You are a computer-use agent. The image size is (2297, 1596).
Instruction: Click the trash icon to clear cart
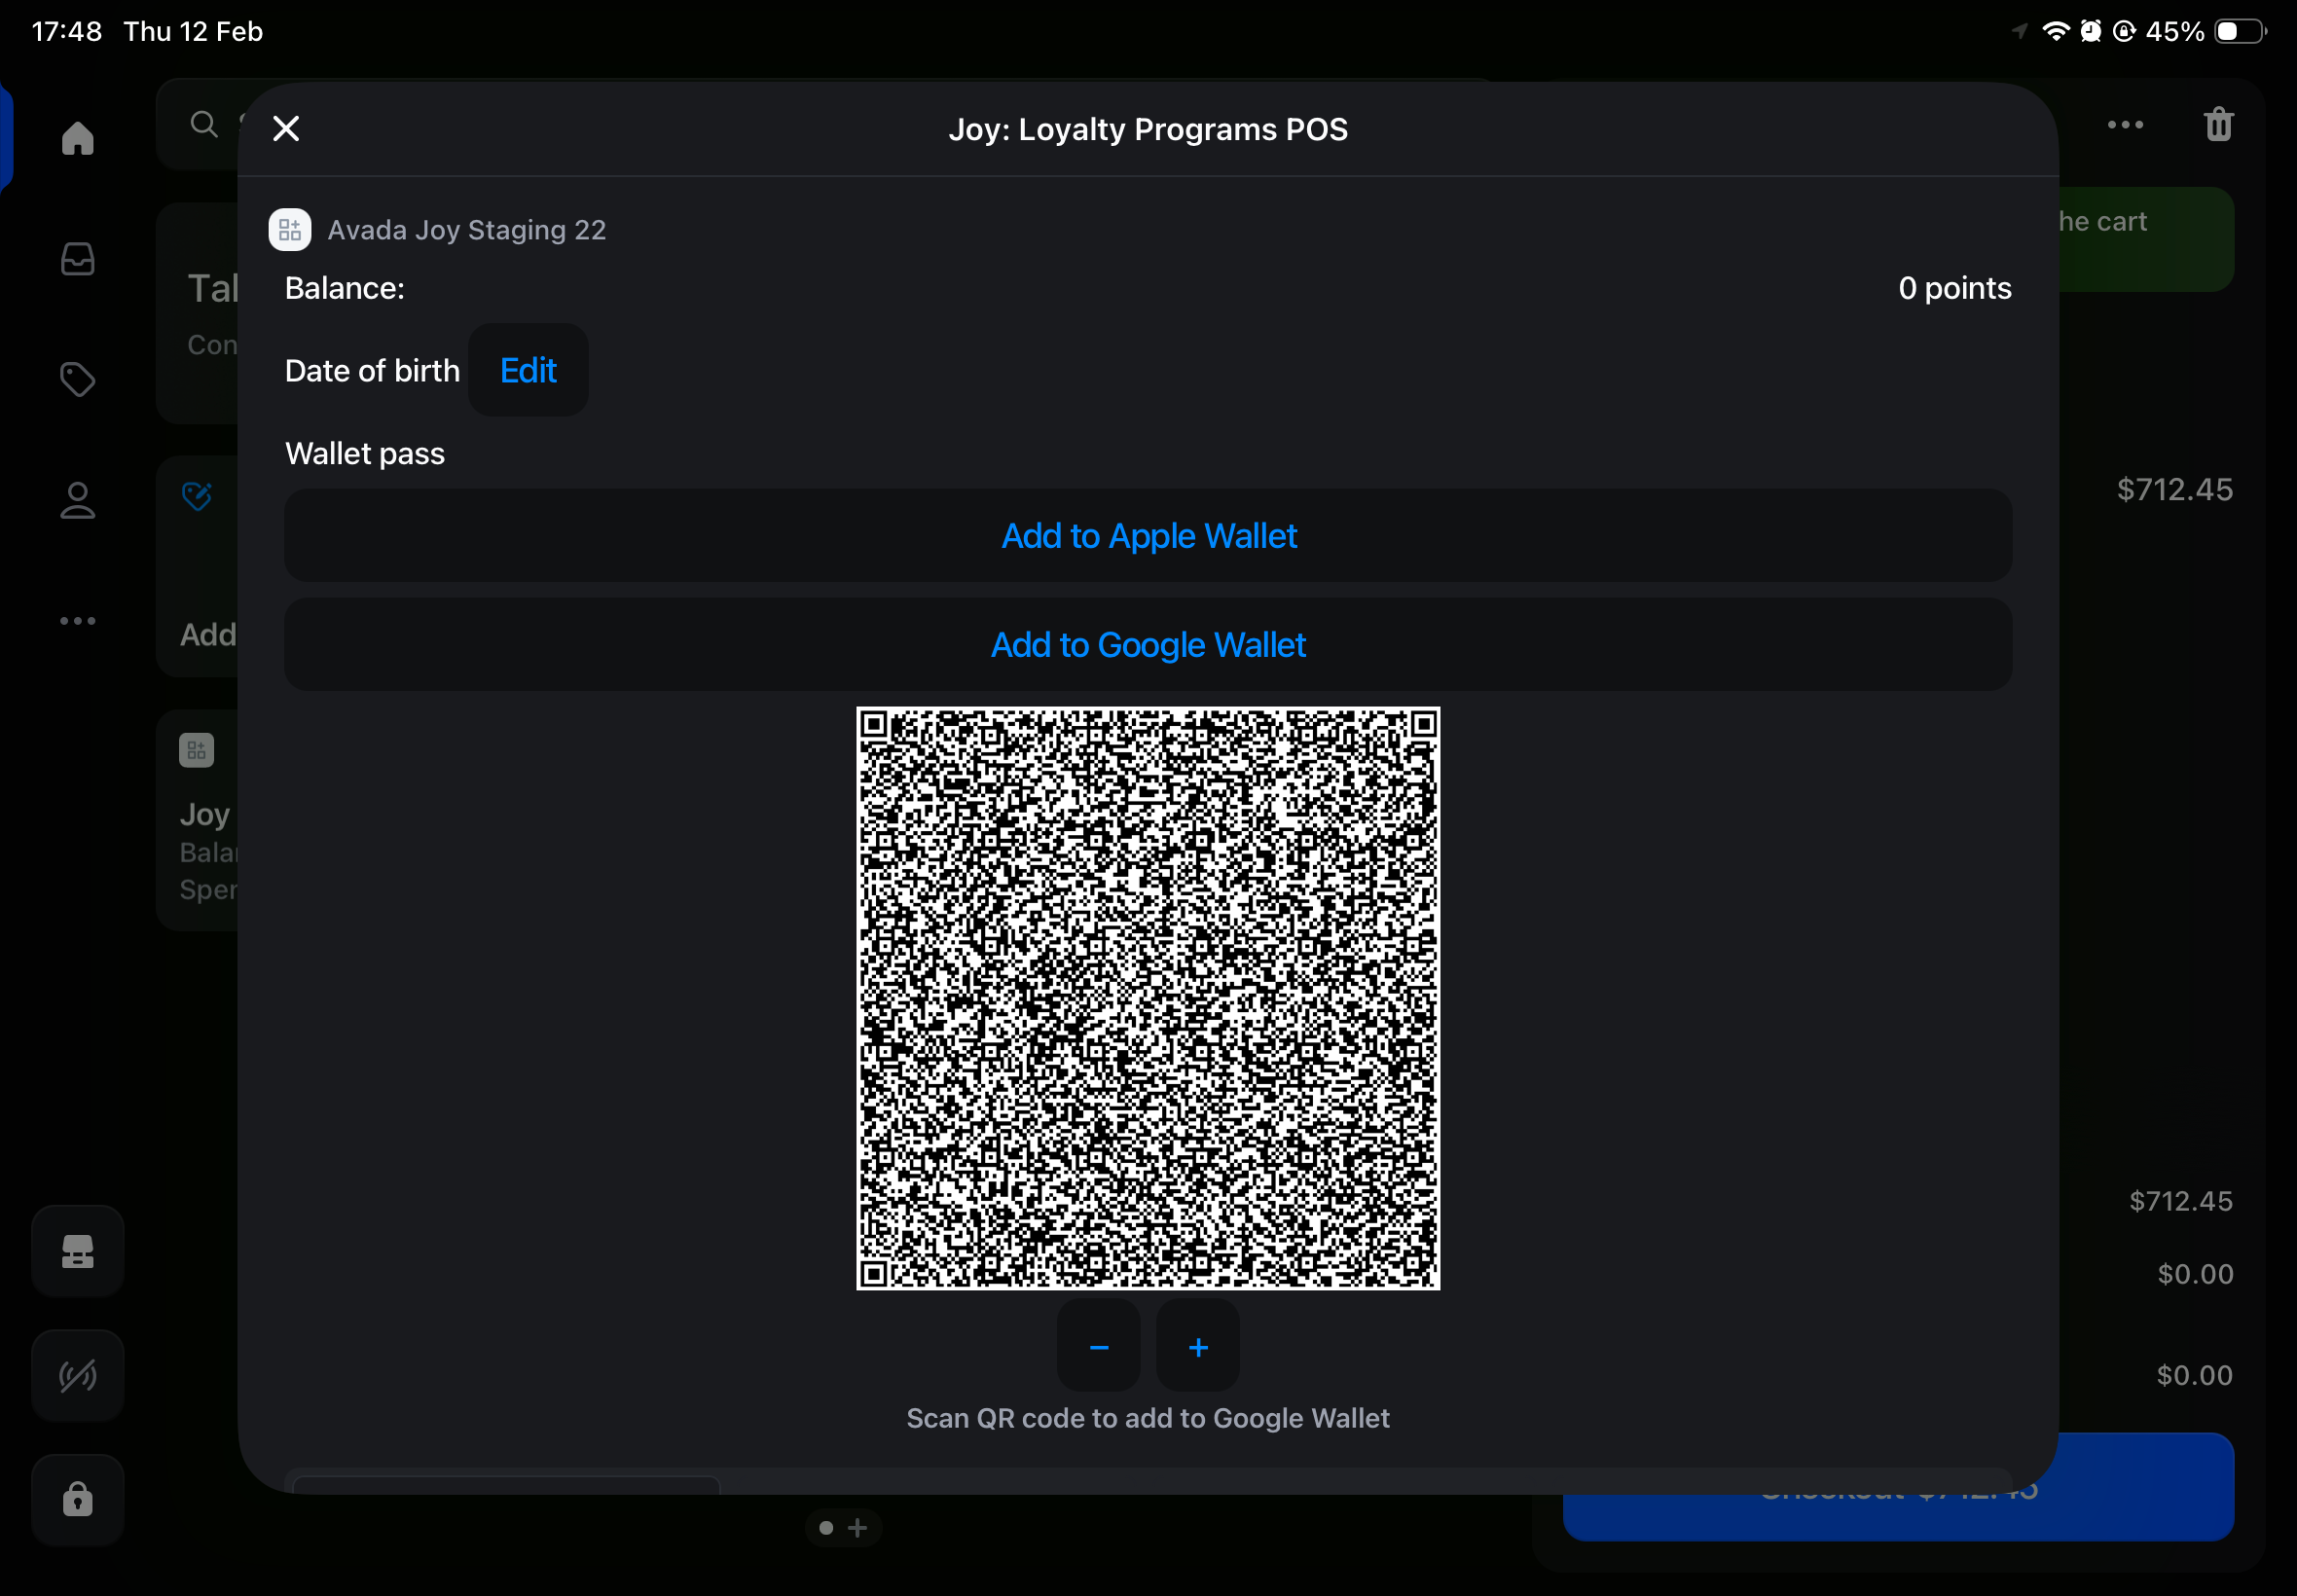(2218, 125)
